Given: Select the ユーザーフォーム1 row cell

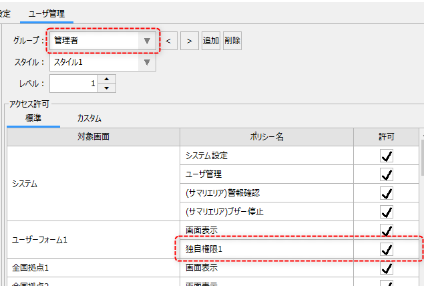Looking at the screenshot, I should click(93, 239).
